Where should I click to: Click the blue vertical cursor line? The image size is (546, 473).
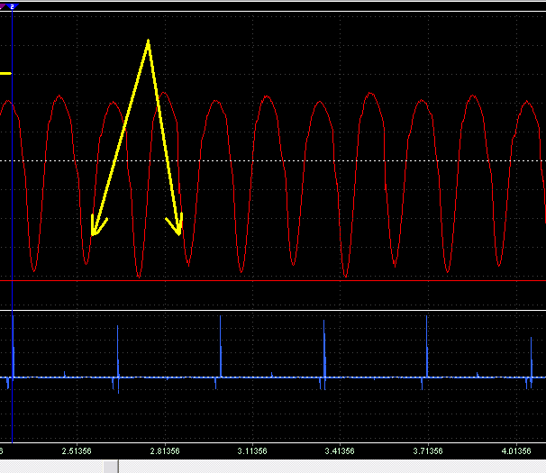(x=13, y=226)
